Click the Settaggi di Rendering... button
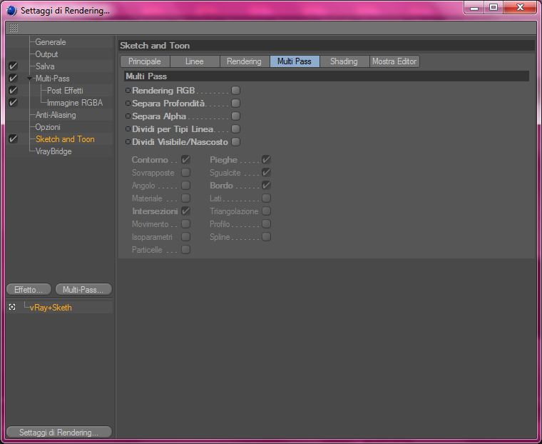Screen dimensions: 542x444 coord(59,433)
